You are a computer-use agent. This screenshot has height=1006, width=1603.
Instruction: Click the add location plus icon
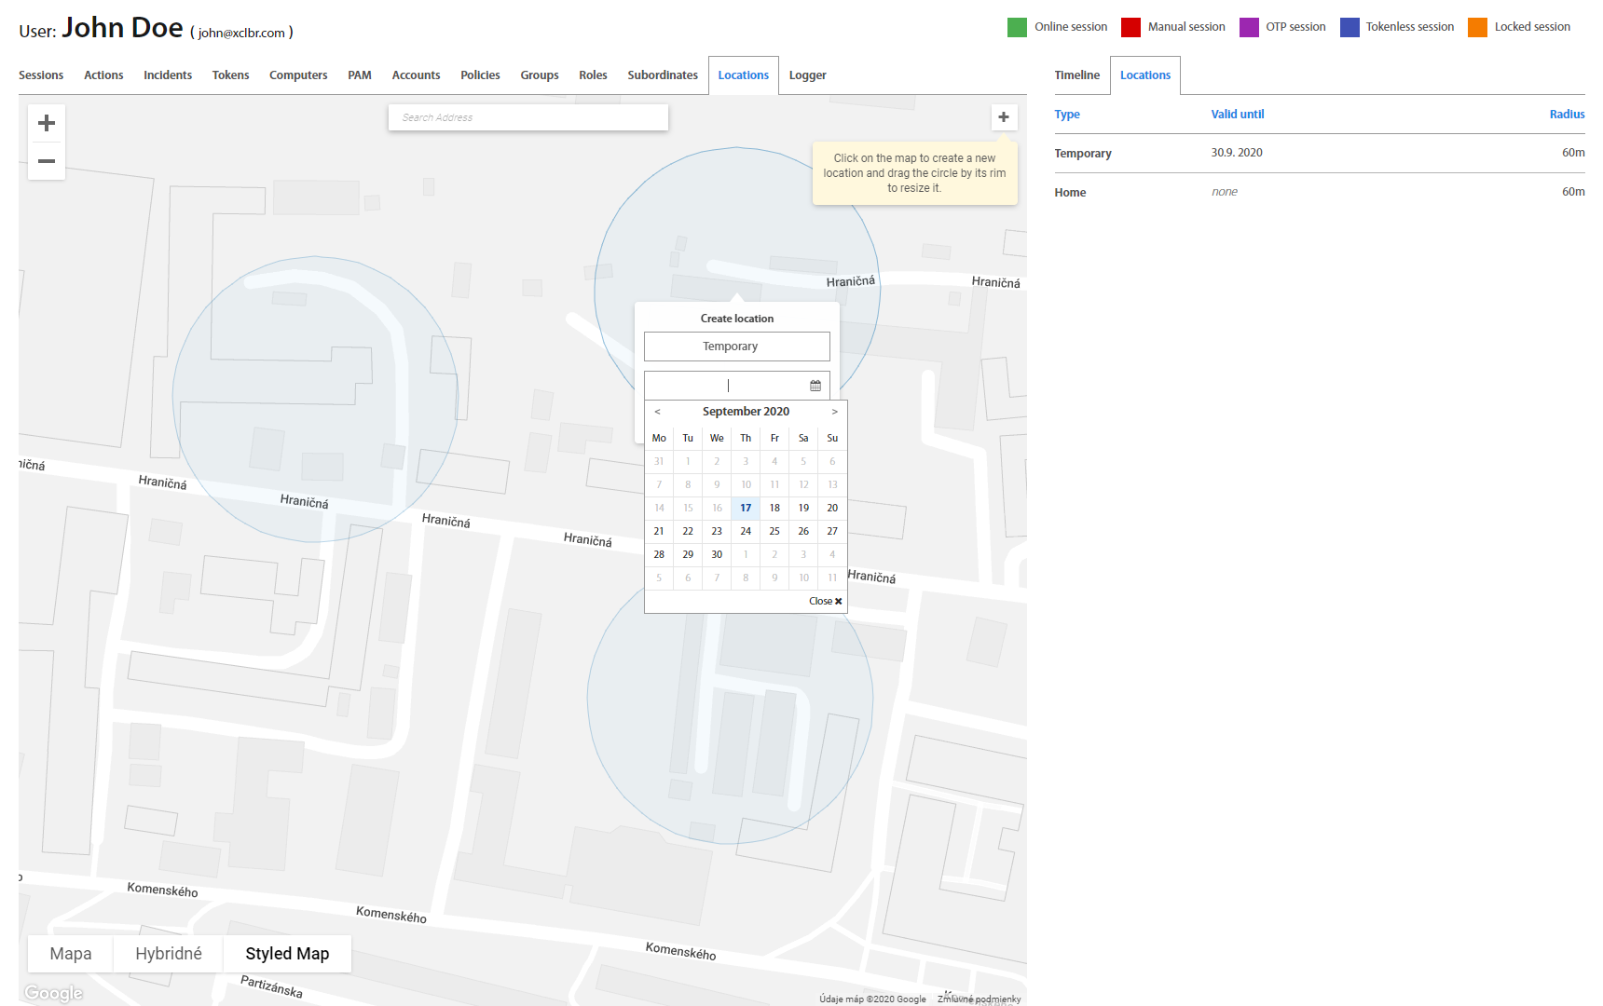(1004, 117)
